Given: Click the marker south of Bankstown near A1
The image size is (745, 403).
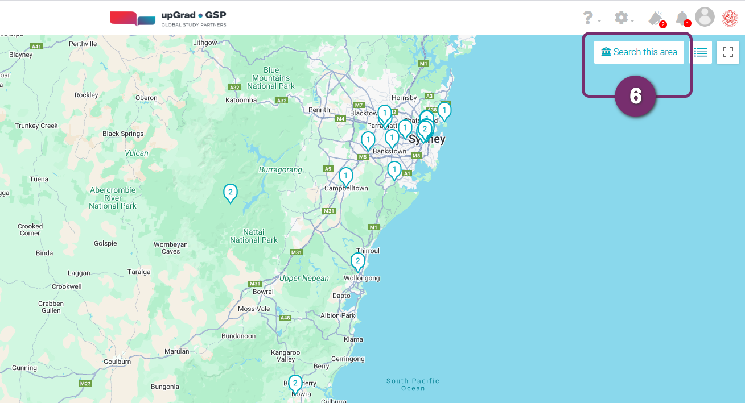Looking at the screenshot, I should 394,169.
